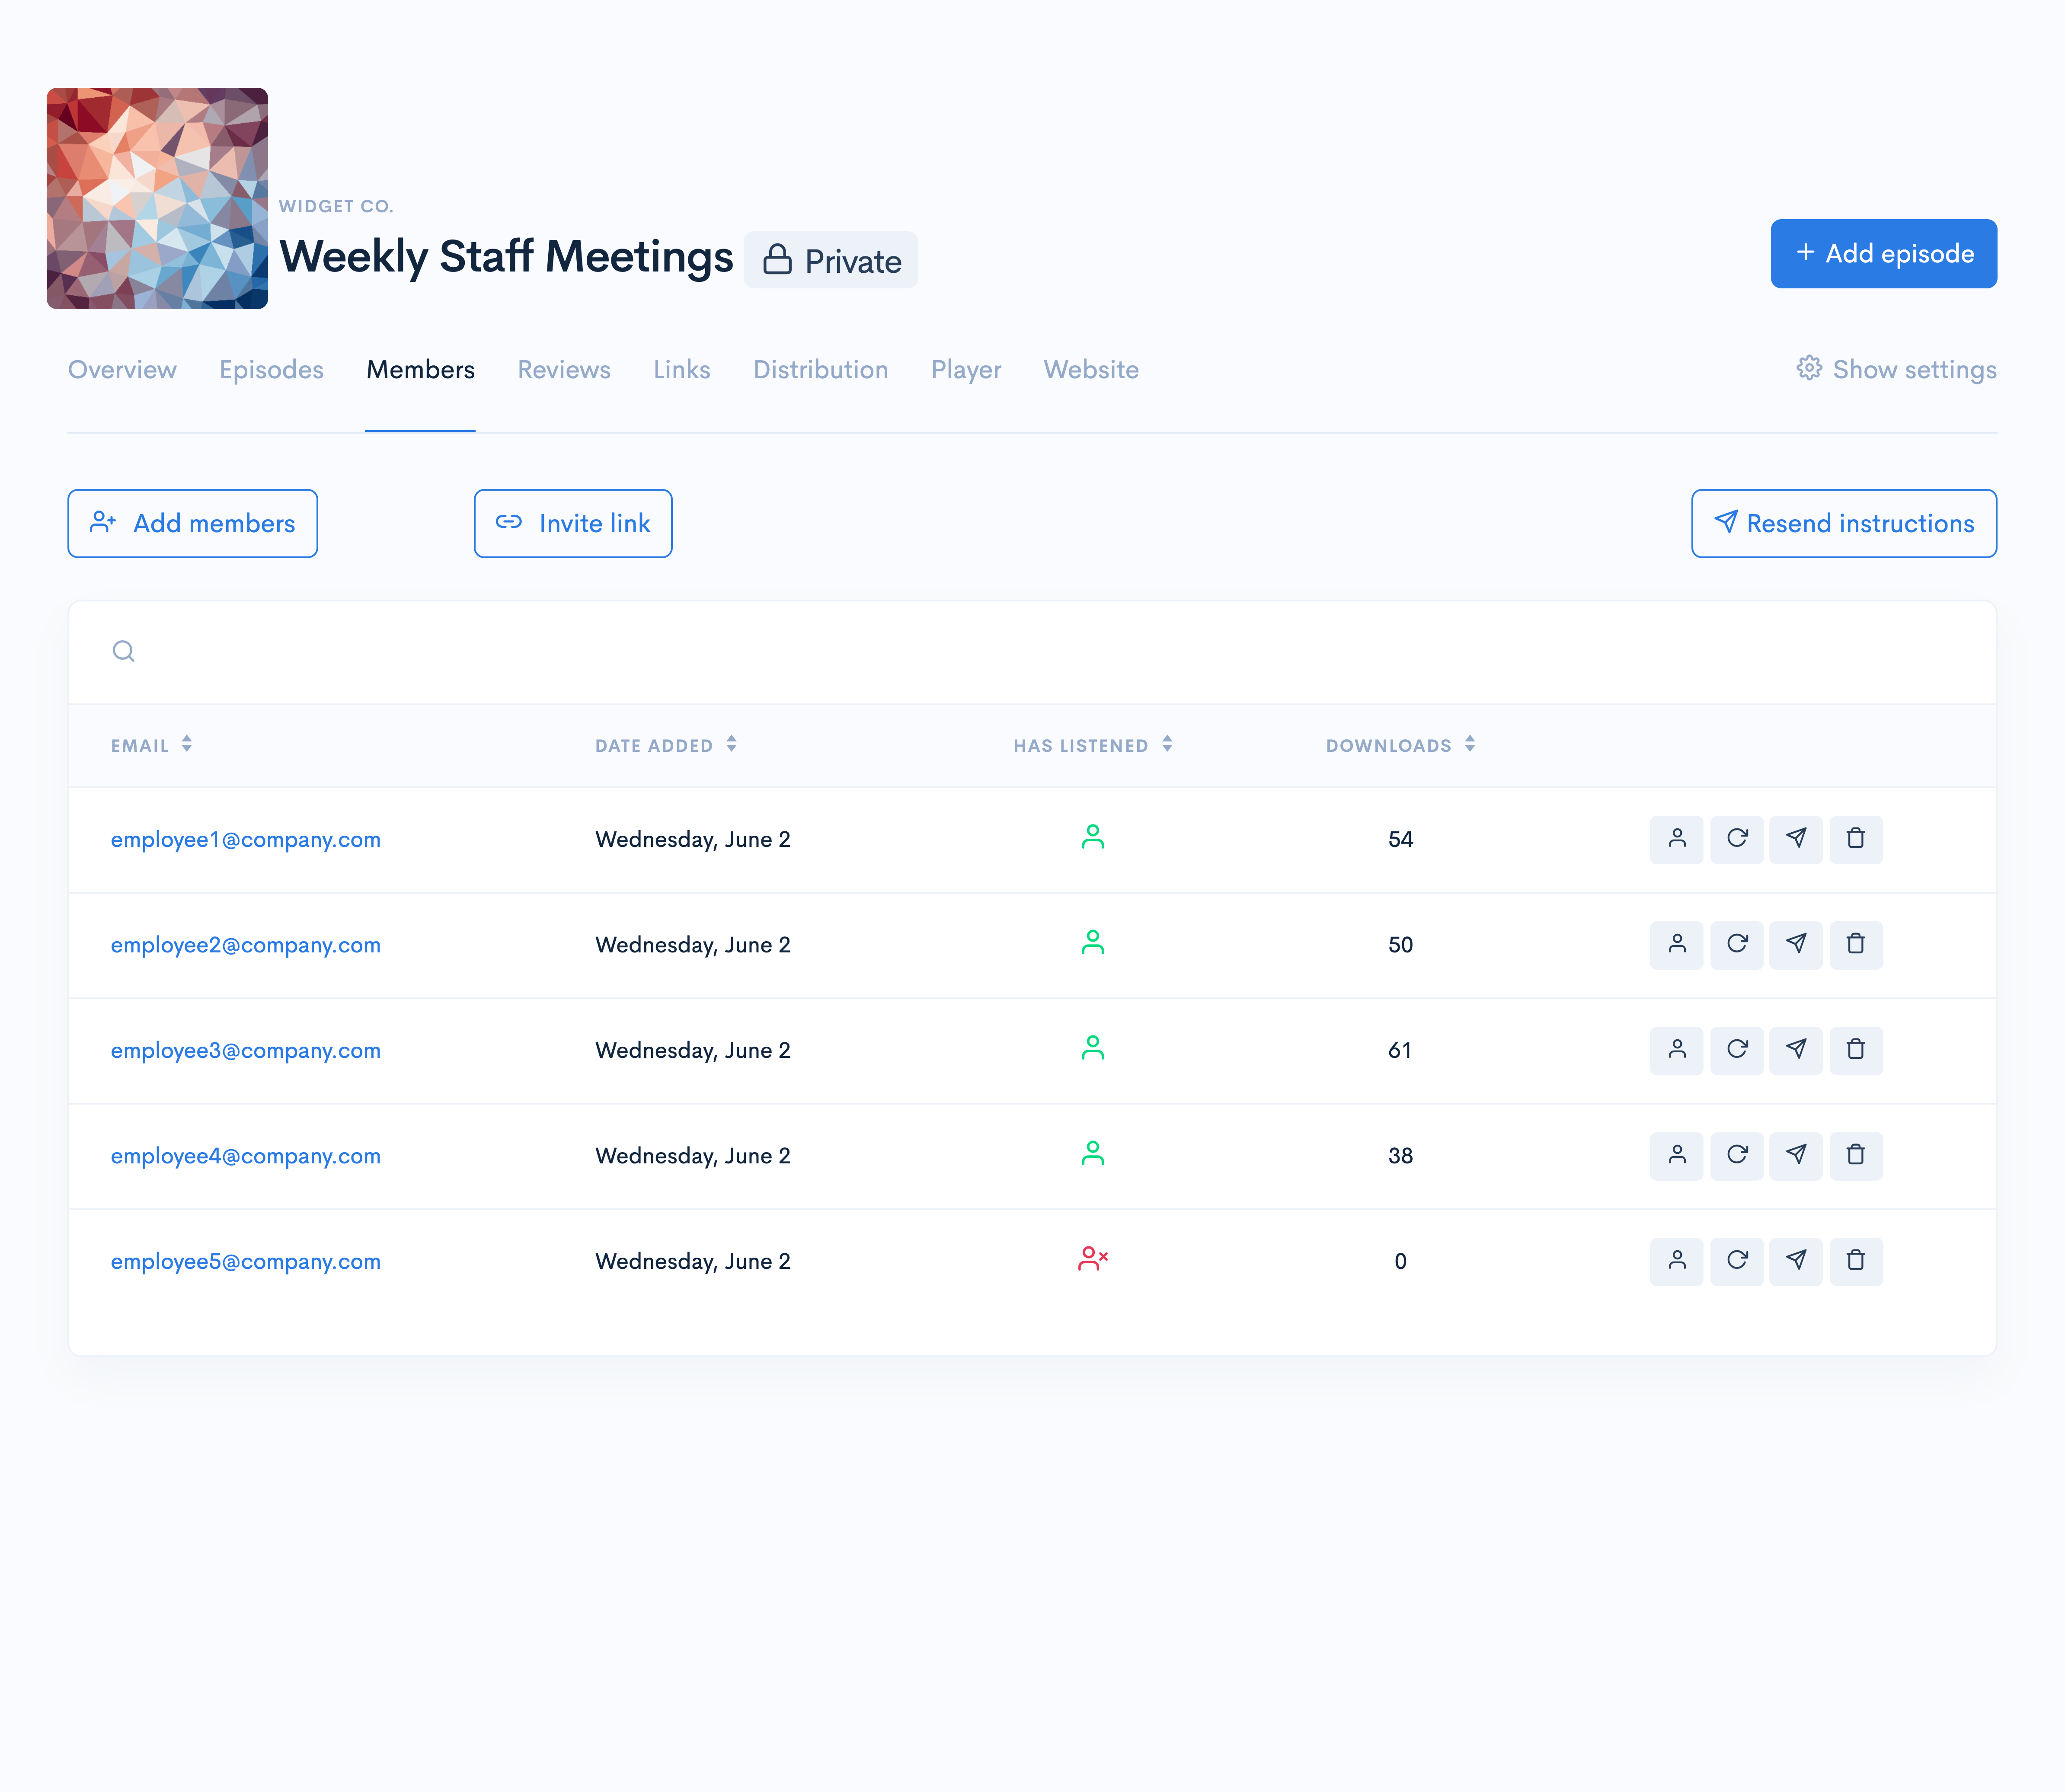
Task: Click the Invite link button
Action: [573, 523]
